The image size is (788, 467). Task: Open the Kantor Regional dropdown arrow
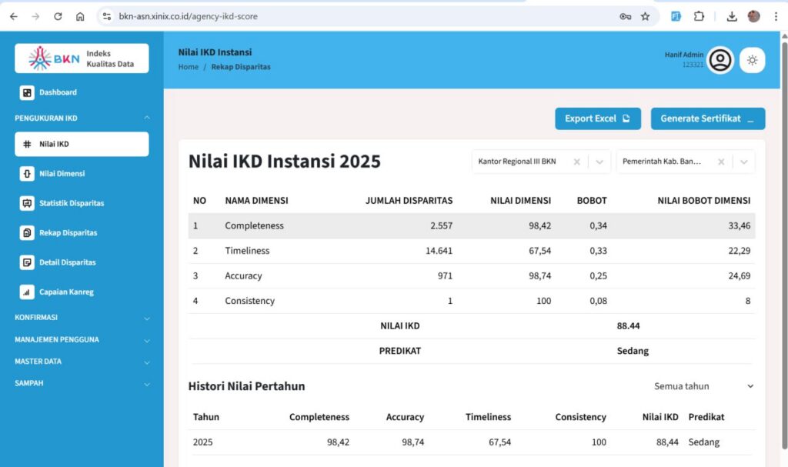pos(599,162)
